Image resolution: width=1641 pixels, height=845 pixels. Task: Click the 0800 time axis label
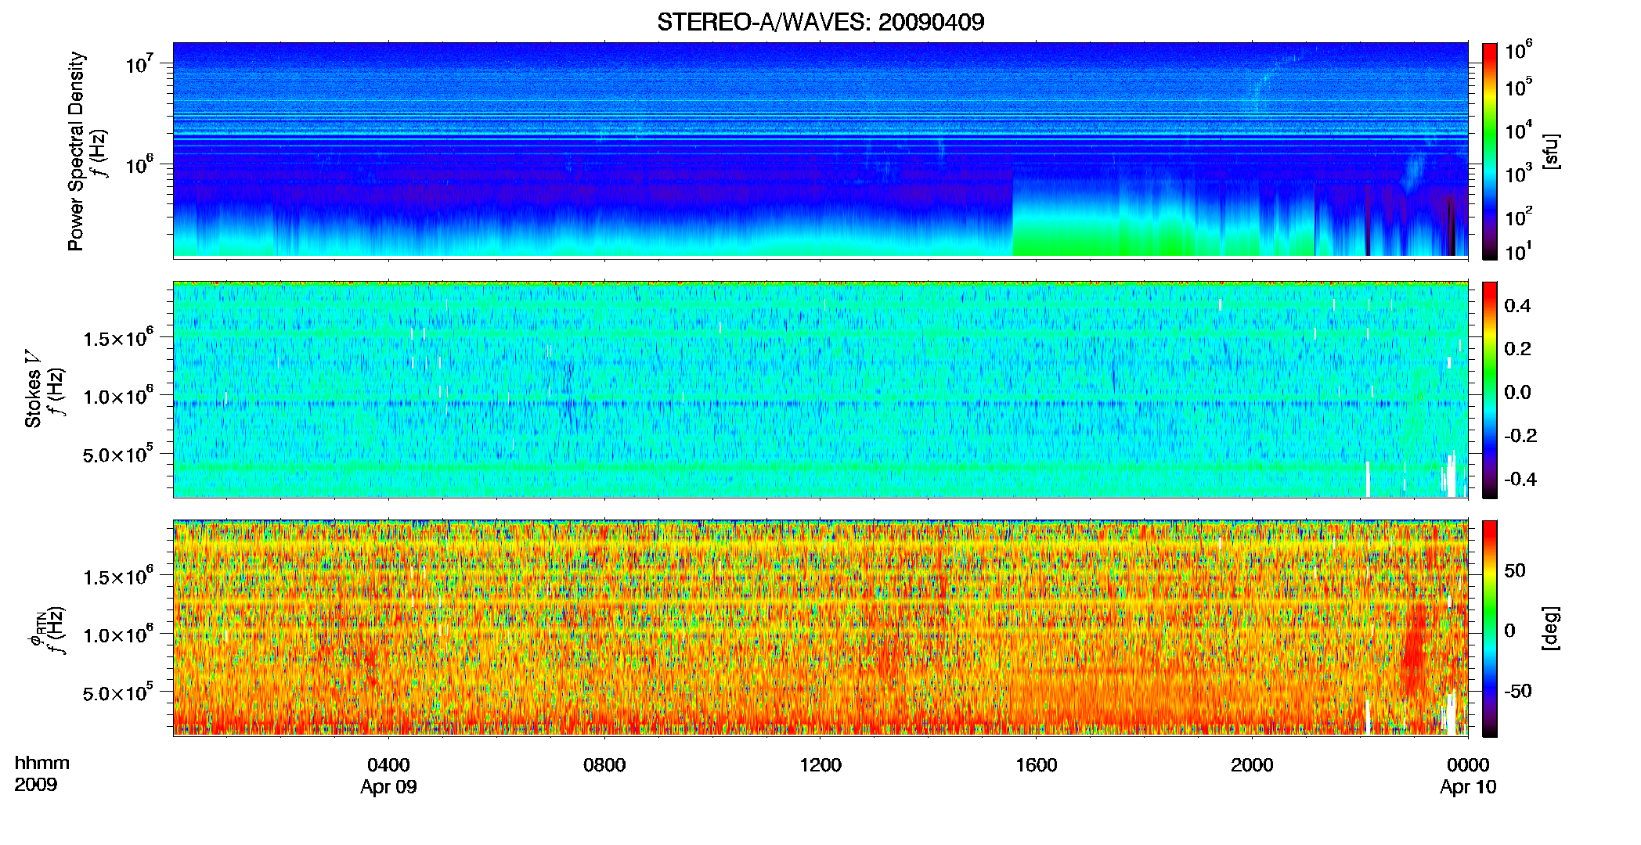click(x=604, y=765)
